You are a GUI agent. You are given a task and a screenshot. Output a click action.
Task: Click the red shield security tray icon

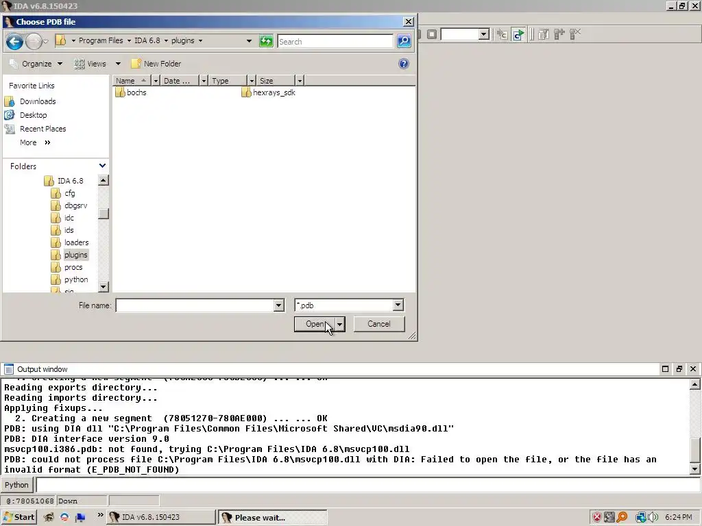[x=597, y=517]
